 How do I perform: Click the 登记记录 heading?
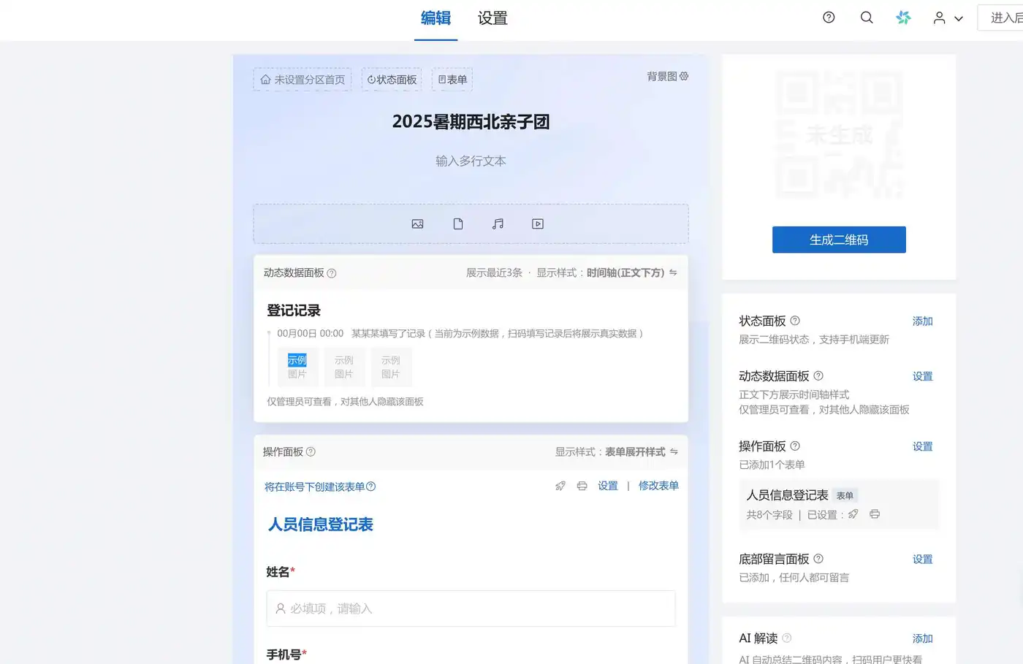[x=294, y=310]
